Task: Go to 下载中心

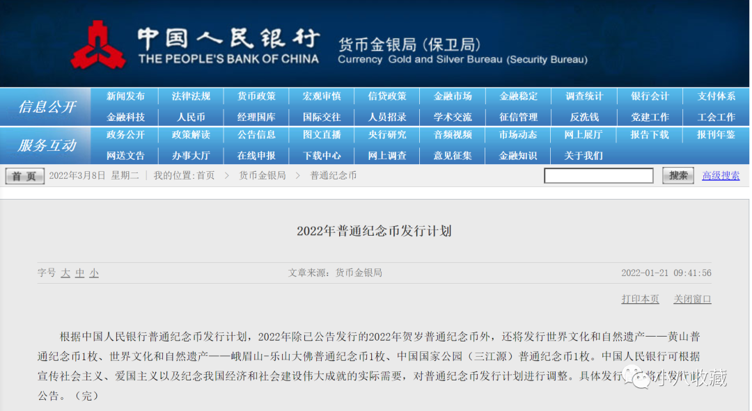Action: 322,156
